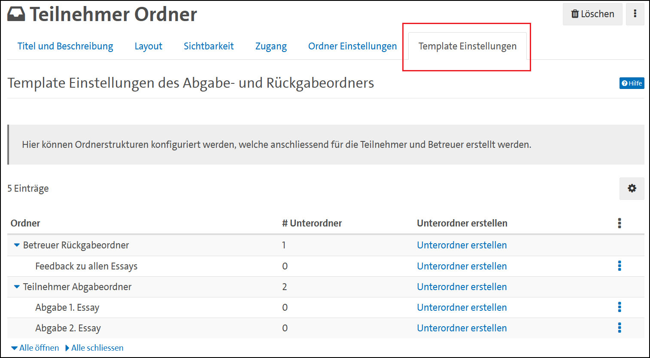
Task: Go to the Ordner Einstellungen tab
Action: tap(352, 46)
